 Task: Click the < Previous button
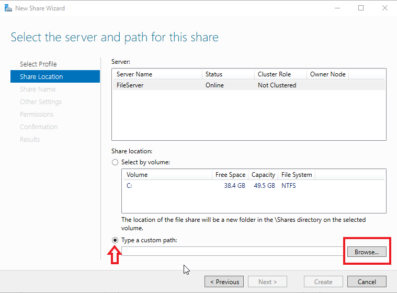click(x=224, y=281)
